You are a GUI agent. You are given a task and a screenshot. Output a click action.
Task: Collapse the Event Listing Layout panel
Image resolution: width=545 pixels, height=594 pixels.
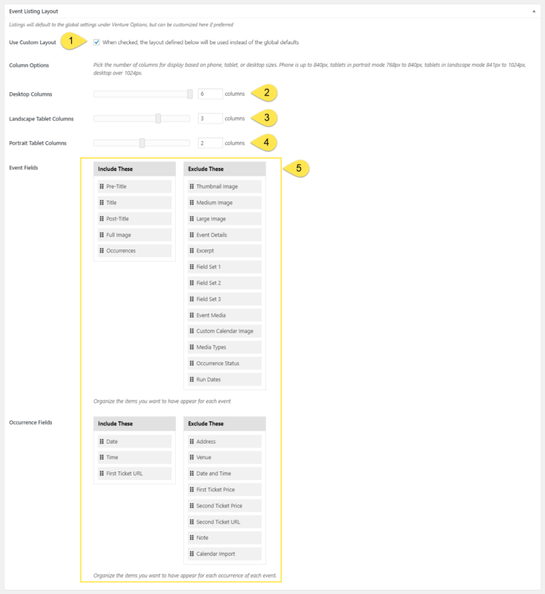click(x=534, y=12)
